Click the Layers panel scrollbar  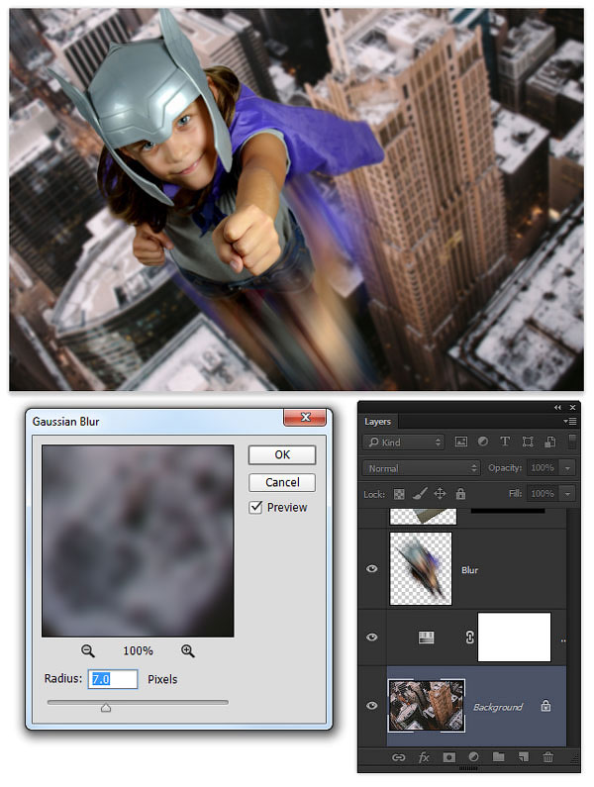[573, 628]
